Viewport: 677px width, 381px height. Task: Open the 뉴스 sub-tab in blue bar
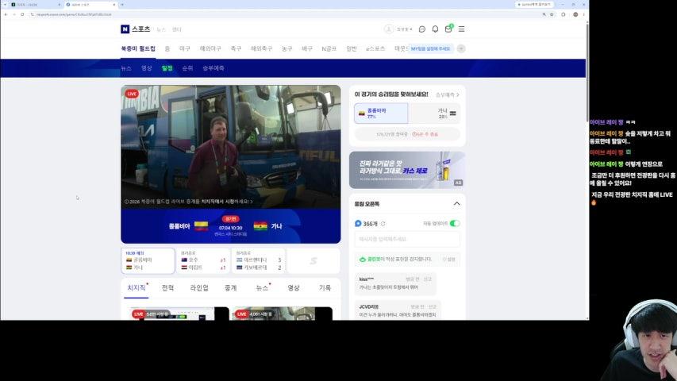coord(126,68)
